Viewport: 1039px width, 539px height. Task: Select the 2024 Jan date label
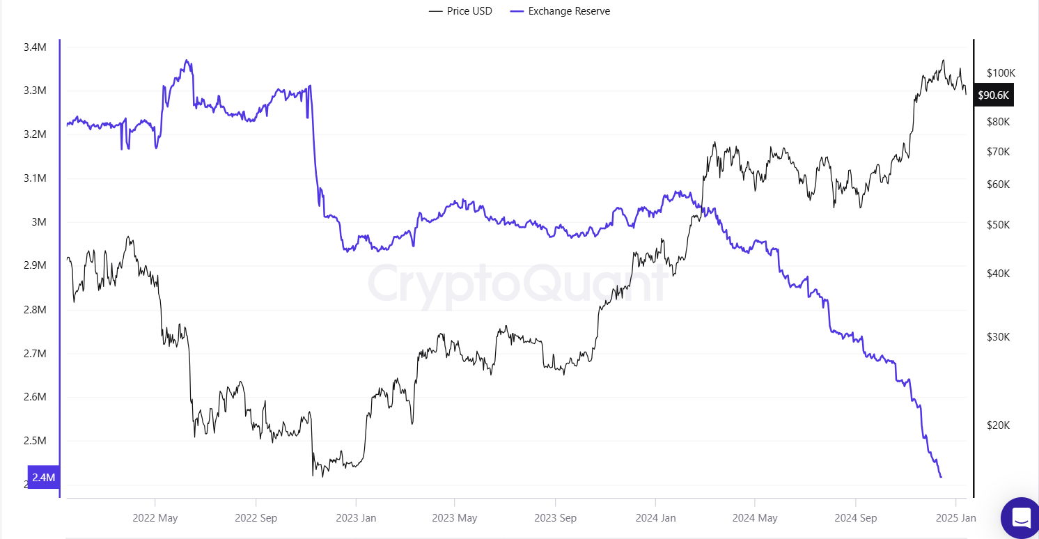pyautogui.click(x=655, y=518)
